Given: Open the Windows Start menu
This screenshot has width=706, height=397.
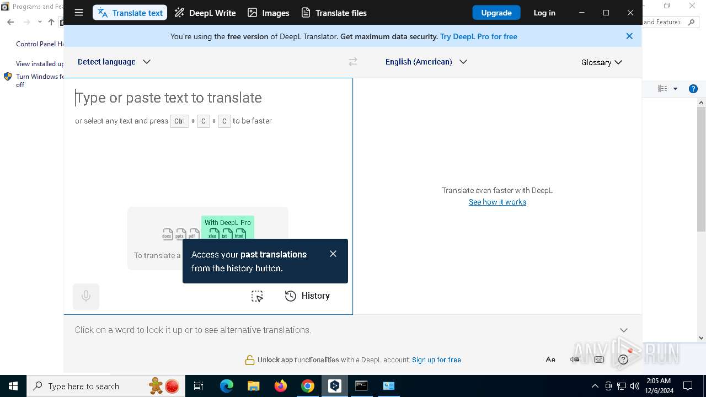Looking at the screenshot, I should [x=13, y=386].
